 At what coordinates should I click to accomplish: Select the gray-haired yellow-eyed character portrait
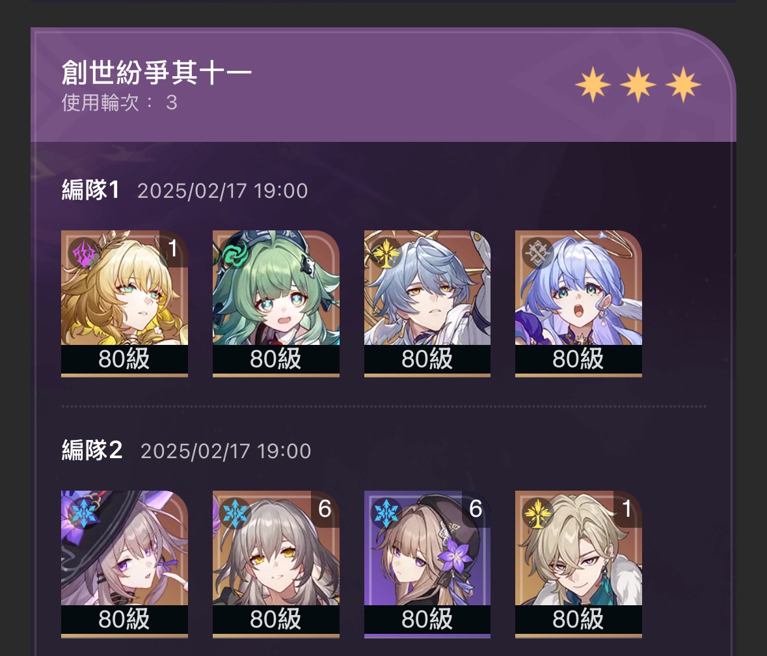coord(276,564)
